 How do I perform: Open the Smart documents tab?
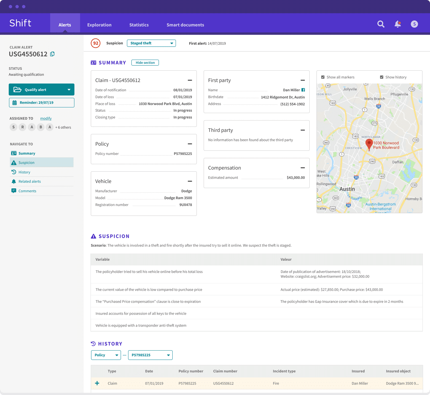click(x=185, y=25)
